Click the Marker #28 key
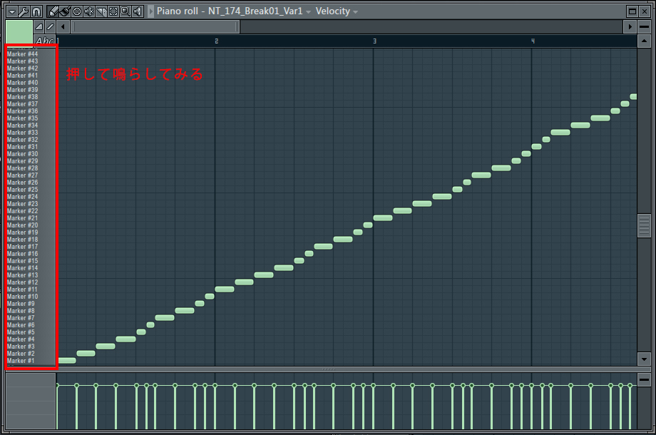656x435 pixels. [x=31, y=168]
